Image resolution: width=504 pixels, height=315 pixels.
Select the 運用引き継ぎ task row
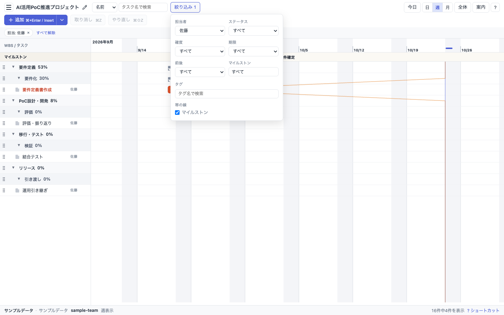(x=45, y=190)
